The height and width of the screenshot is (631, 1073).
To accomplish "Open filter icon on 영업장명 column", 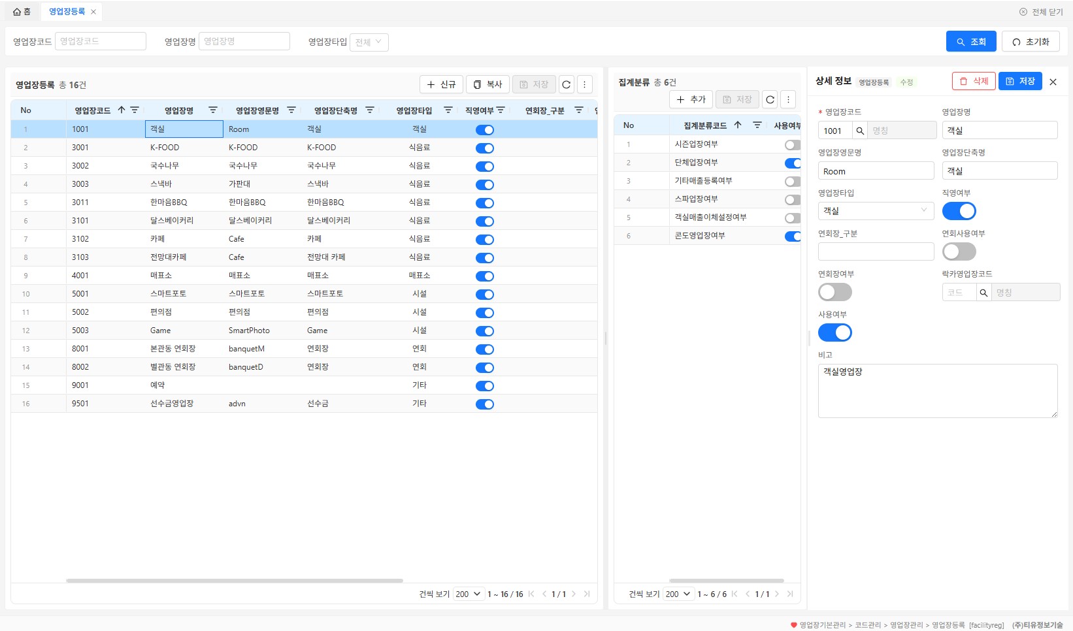I will (213, 110).
